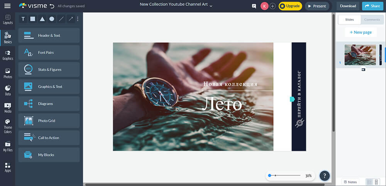Viewport: 386px width, 186px height.
Task: Open the help question mark button
Action: [x=325, y=176]
